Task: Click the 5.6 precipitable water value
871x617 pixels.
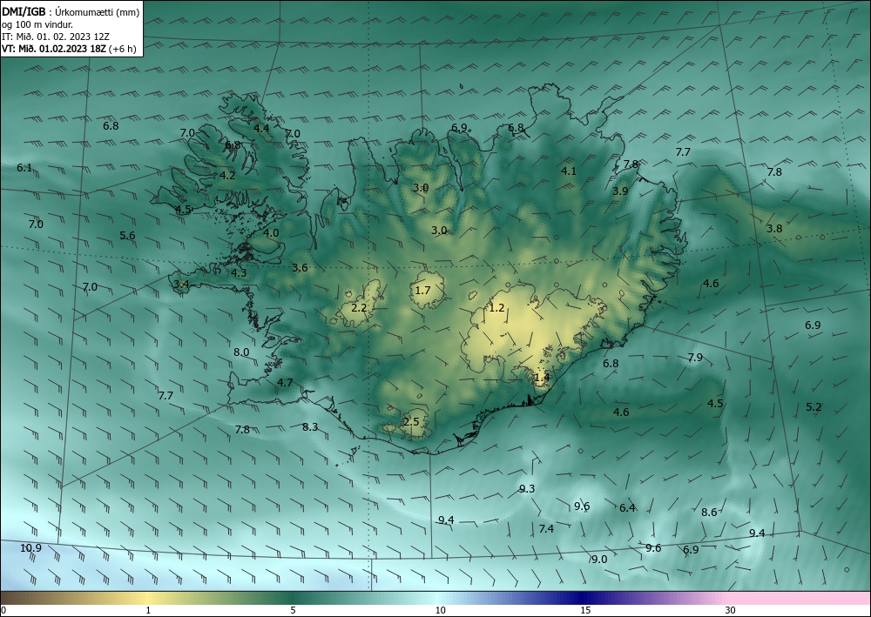Action: (x=127, y=235)
